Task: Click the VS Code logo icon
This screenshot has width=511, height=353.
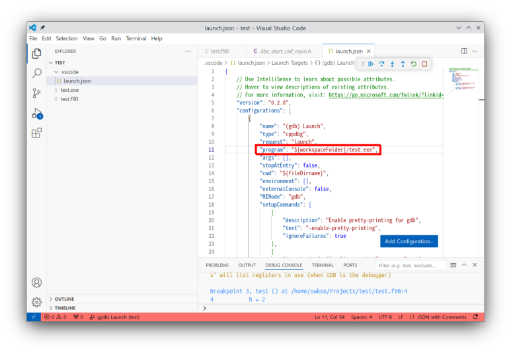Action: 32,28
